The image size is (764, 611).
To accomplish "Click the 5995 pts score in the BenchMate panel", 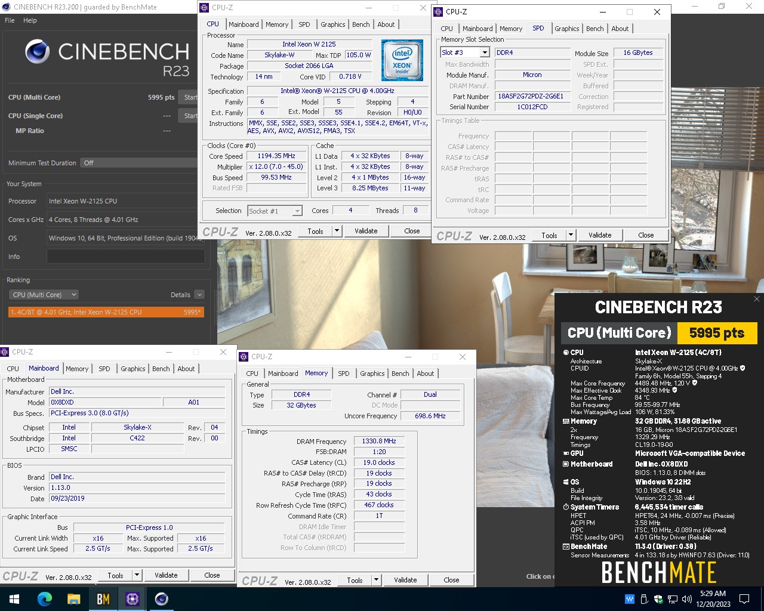I will [x=717, y=333].
